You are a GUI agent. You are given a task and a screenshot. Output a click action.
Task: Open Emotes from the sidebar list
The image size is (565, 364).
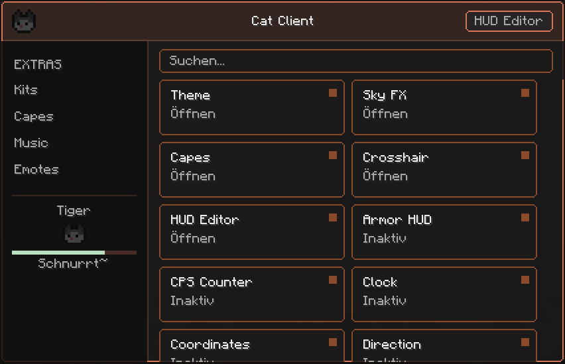[36, 169]
